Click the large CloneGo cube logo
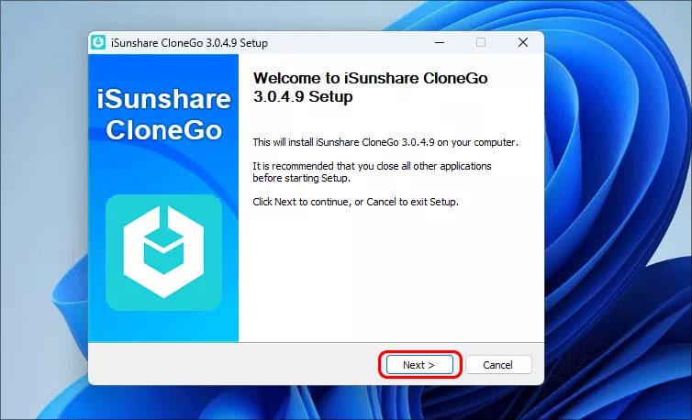 163,252
